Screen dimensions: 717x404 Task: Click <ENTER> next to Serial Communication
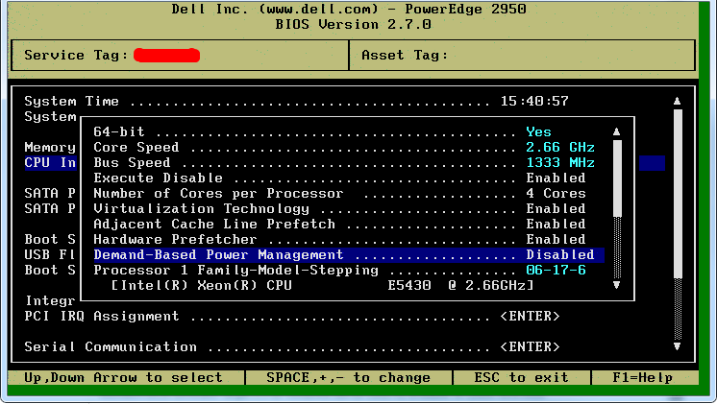pos(530,347)
